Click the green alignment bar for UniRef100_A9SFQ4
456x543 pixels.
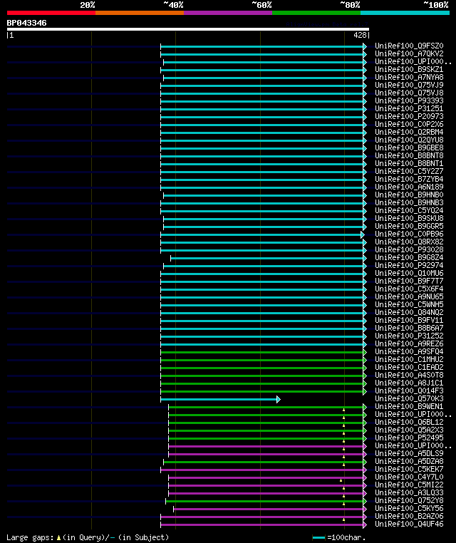264,353
